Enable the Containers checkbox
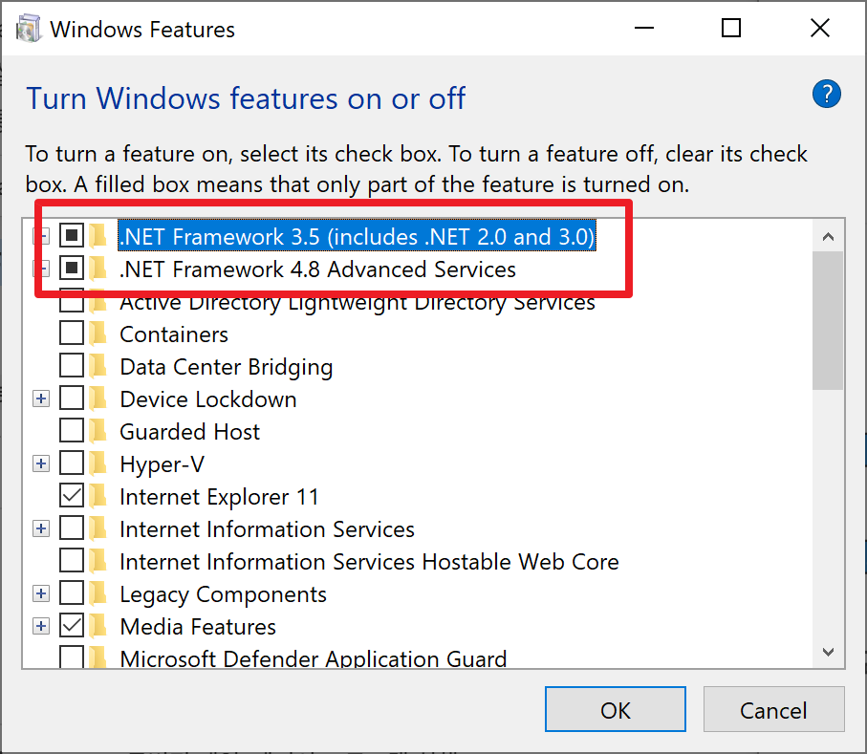The width and height of the screenshot is (867, 754). click(72, 334)
